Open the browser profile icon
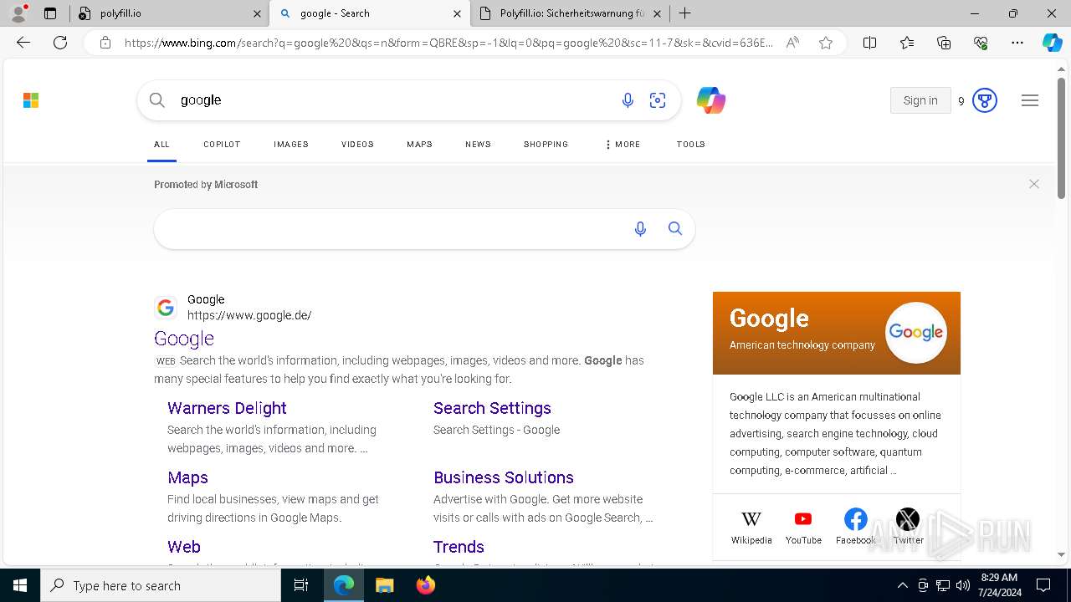This screenshot has width=1071, height=602. pos(18,13)
